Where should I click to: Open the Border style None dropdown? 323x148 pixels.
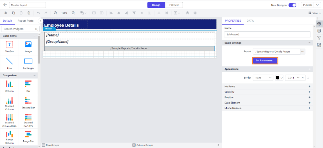pos(263,78)
